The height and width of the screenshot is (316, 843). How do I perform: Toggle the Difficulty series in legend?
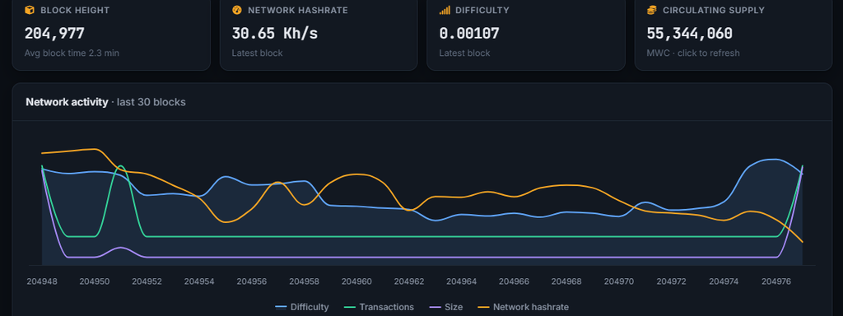pos(301,308)
